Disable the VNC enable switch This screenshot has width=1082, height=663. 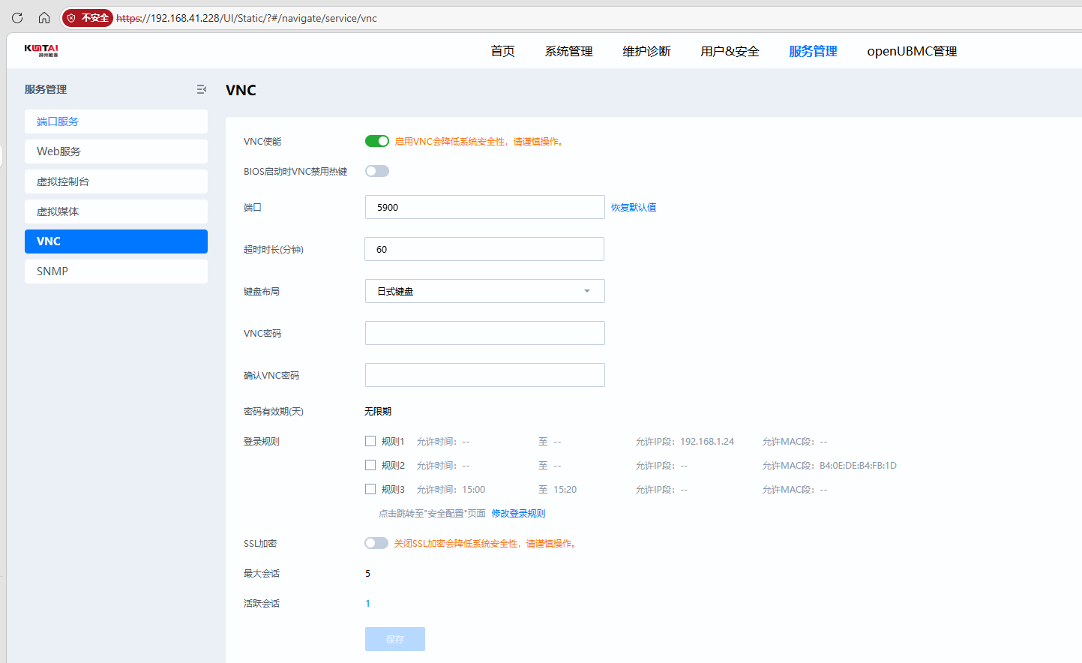377,141
